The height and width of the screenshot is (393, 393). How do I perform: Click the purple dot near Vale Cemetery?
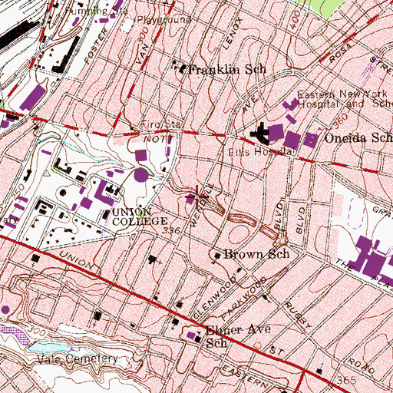[x=5, y=310]
